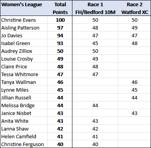Viewport: 151px width, 148px height.
Task: Click the Louise Crosby name cell
Action: point(24,59)
